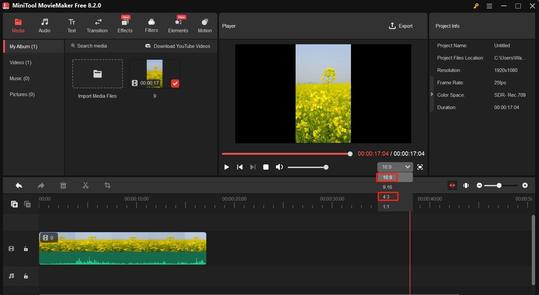The width and height of the screenshot is (539, 295).
Task: Open the Elements tab
Action: point(178,26)
